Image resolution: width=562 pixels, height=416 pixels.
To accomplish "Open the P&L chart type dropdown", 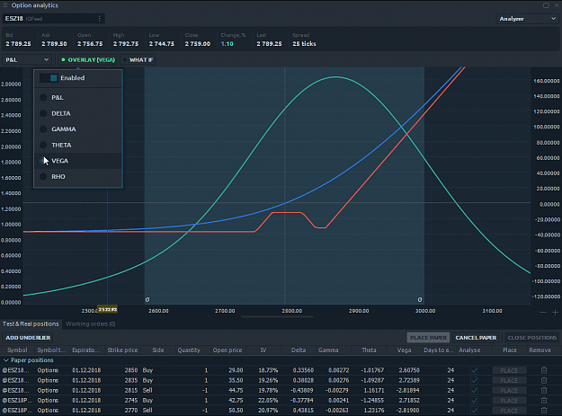I will coord(27,60).
